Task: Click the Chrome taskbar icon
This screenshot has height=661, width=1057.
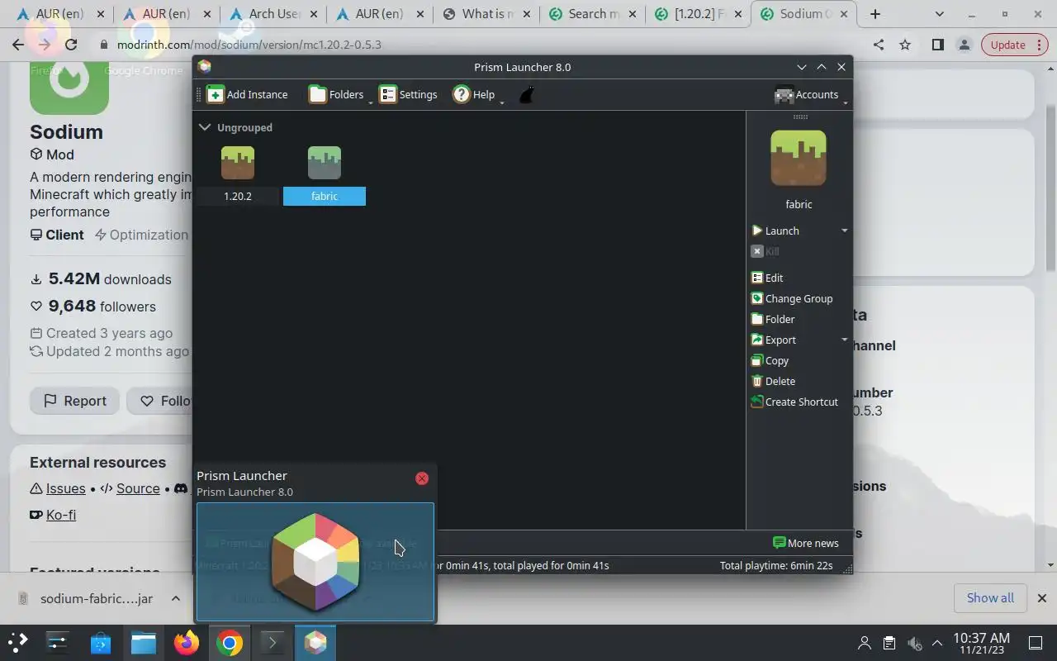Action: (230, 642)
